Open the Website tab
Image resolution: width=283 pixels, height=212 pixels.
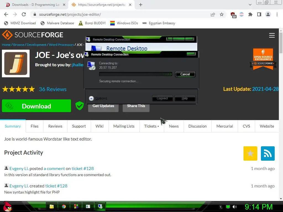pos(267,126)
